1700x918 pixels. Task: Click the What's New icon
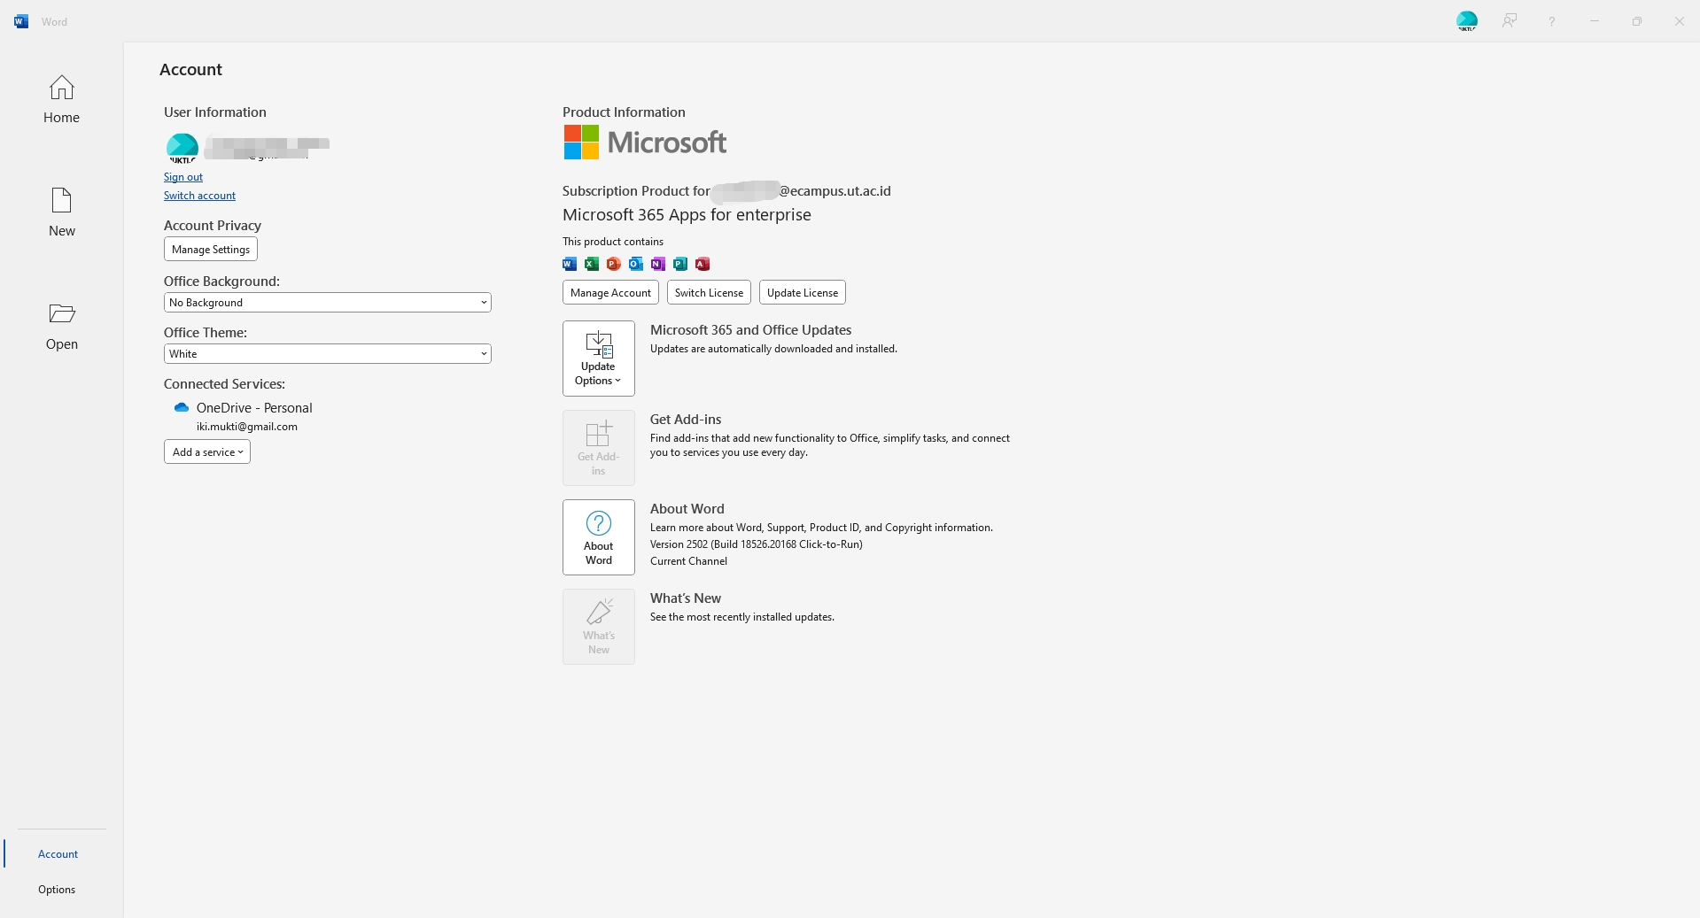point(599,626)
